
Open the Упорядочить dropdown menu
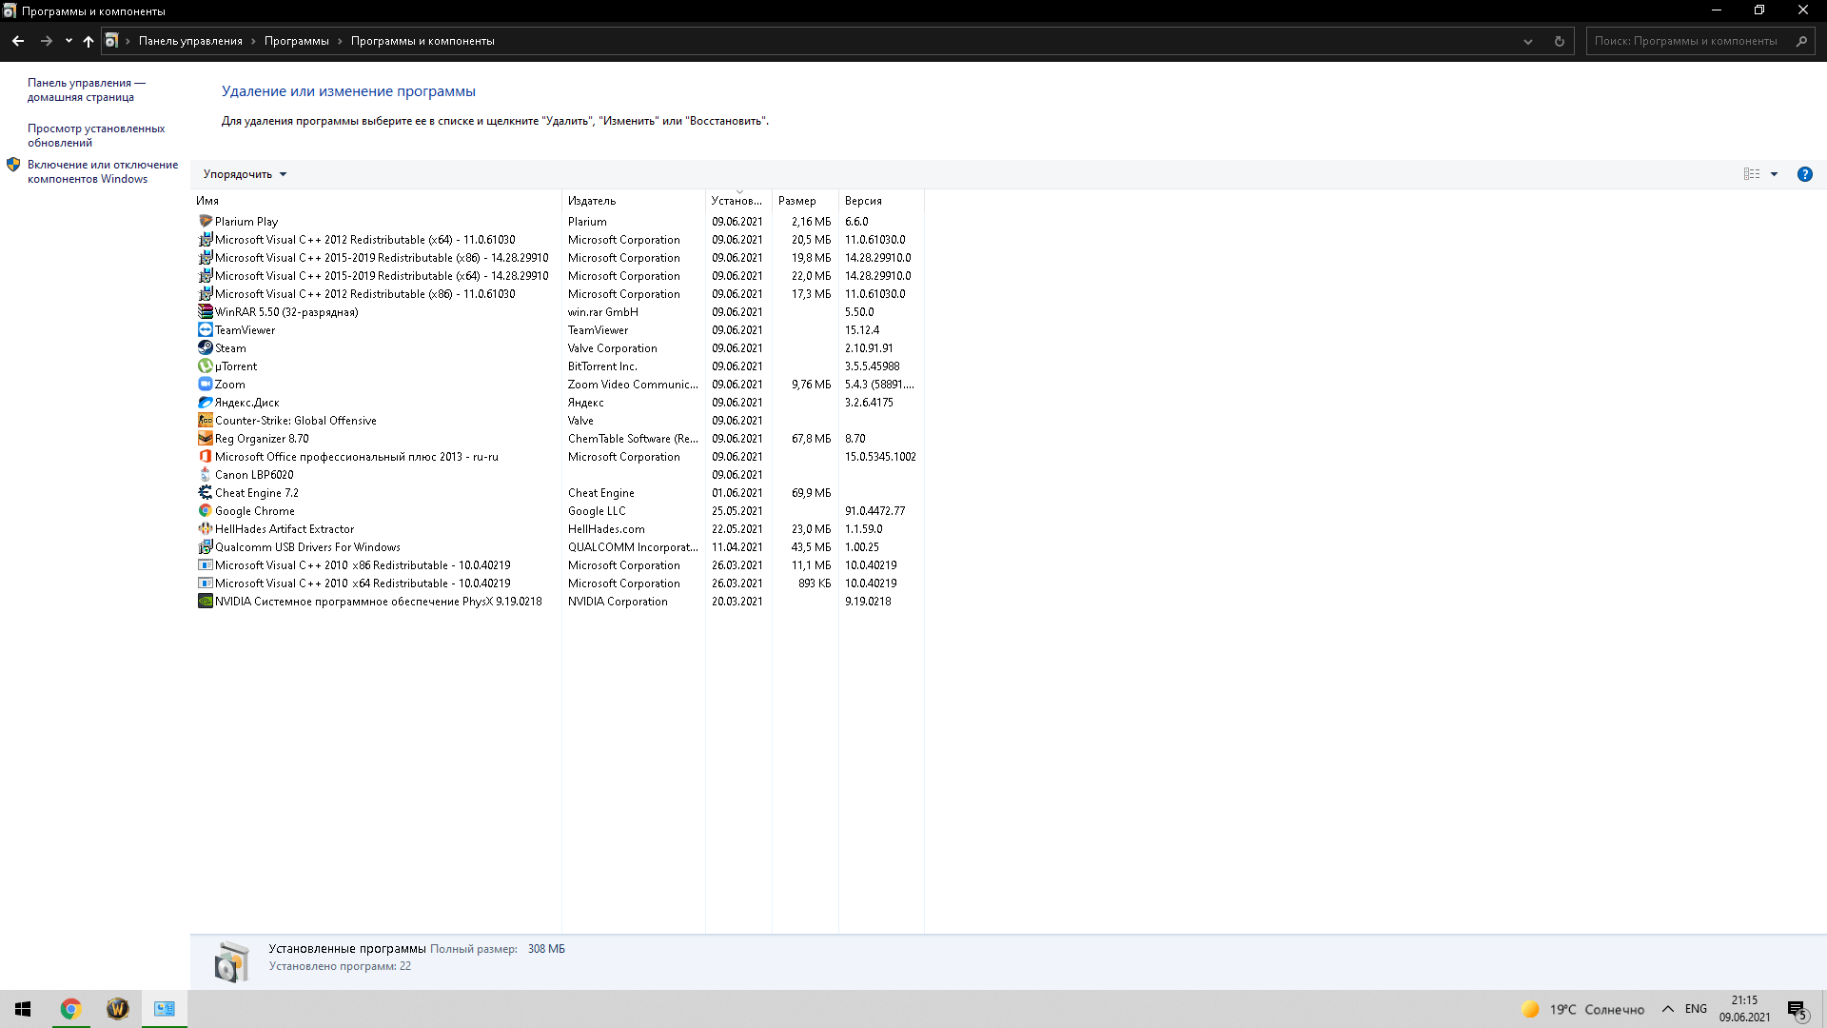pos(245,174)
